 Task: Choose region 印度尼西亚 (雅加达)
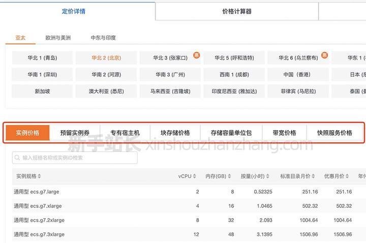point(234,92)
